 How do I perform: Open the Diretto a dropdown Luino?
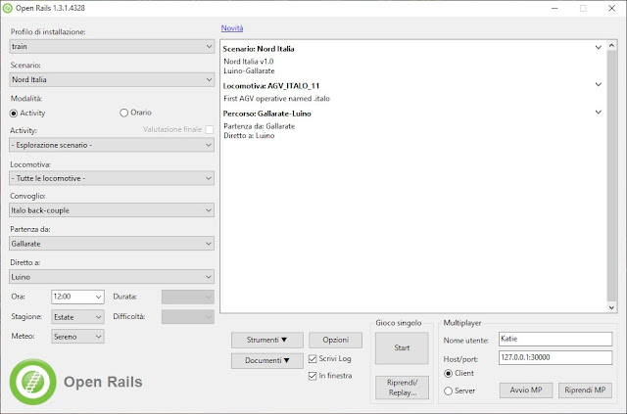coord(112,277)
